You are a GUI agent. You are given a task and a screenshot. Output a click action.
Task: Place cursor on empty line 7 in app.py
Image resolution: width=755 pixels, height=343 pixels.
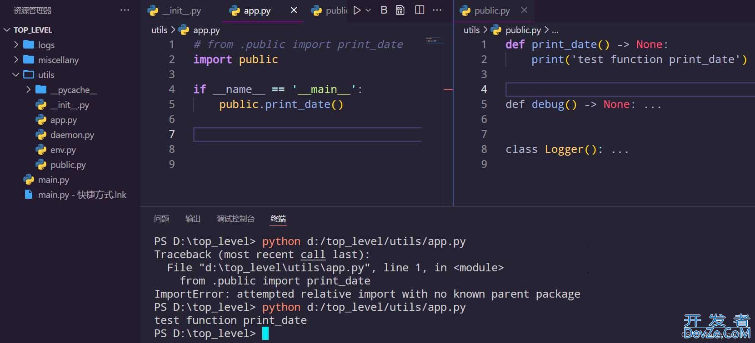(x=307, y=134)
